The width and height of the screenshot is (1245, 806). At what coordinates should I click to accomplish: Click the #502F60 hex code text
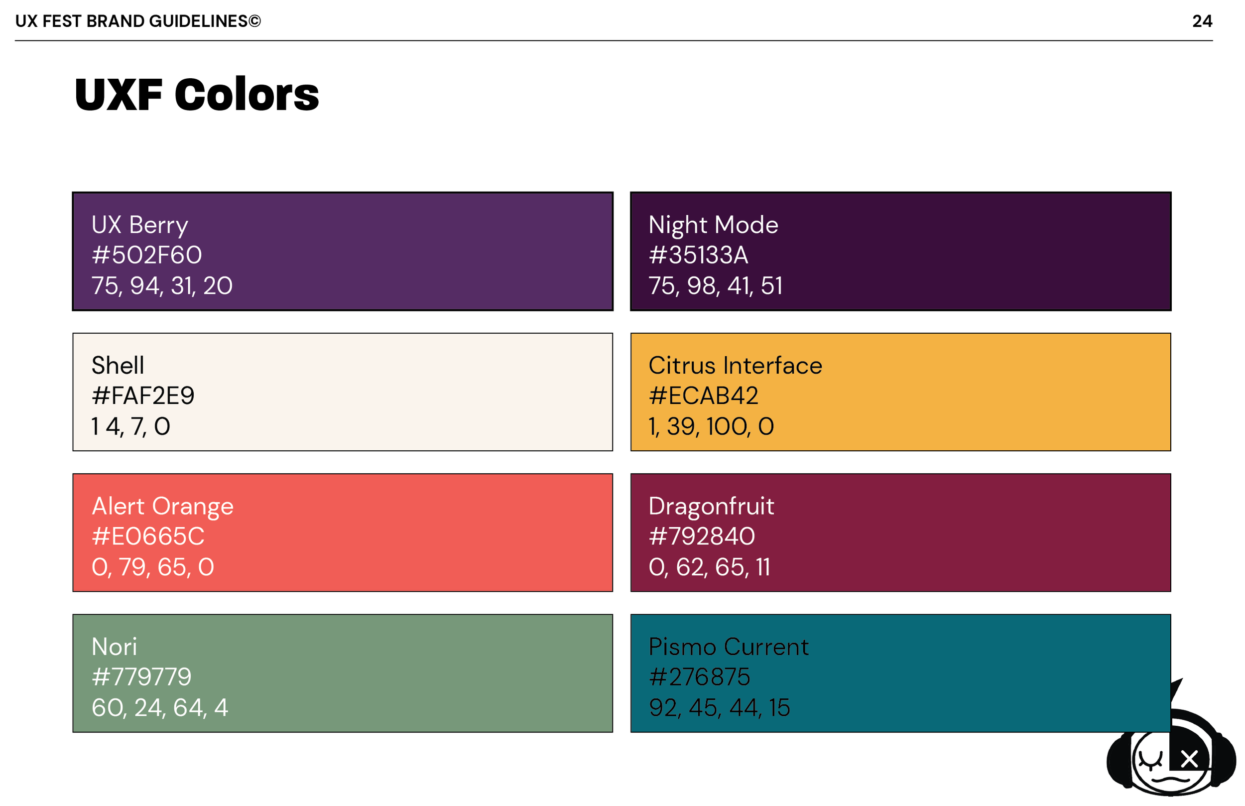coord(147,256)
